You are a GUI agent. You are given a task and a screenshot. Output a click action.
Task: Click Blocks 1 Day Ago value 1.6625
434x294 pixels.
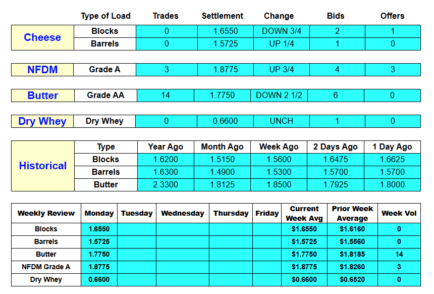[x=392, y=159]
